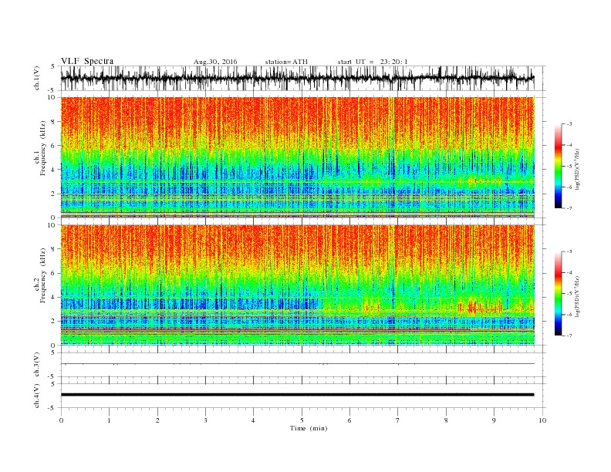Image resolution: width=611 pixels, height=472 pixels.
Task: Click time axis tick label "5" at bottom
Action: pos(302,420)
